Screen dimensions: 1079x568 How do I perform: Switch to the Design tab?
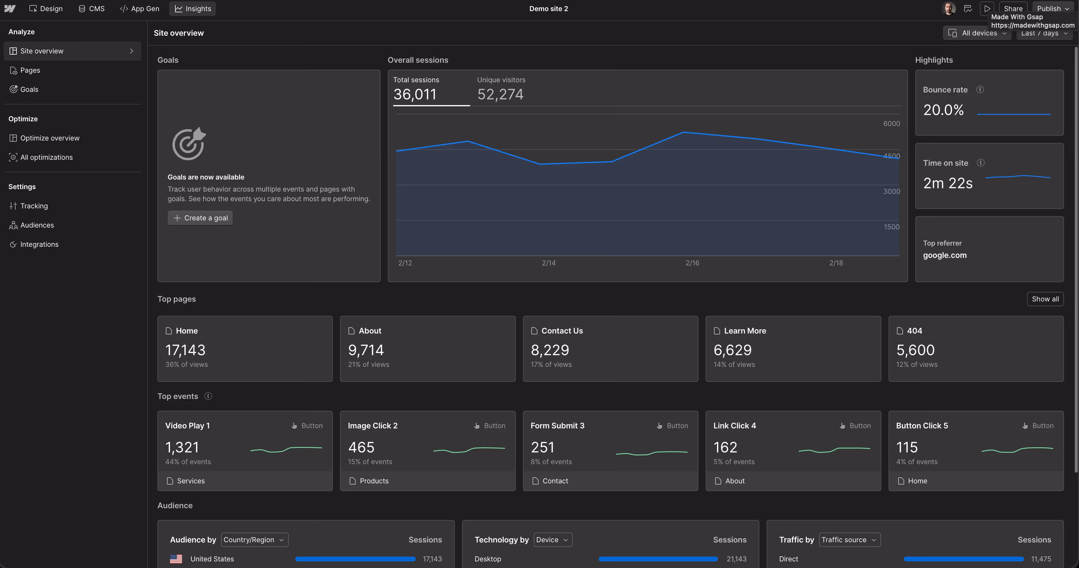[x=45, y=8]
